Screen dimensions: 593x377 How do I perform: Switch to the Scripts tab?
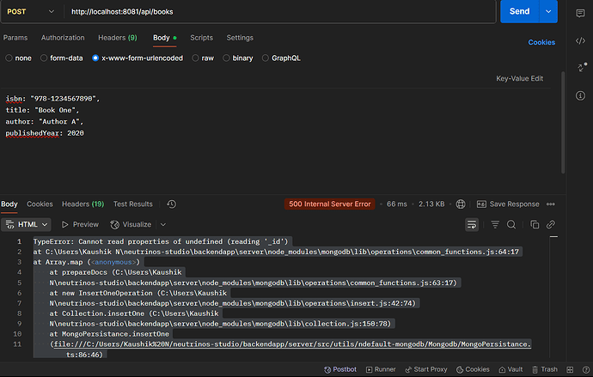coord(202,38)
